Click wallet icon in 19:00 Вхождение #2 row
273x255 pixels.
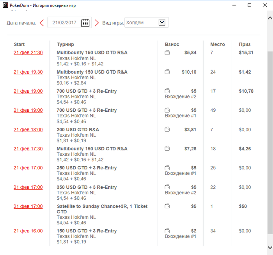click(x=167, y=91)
